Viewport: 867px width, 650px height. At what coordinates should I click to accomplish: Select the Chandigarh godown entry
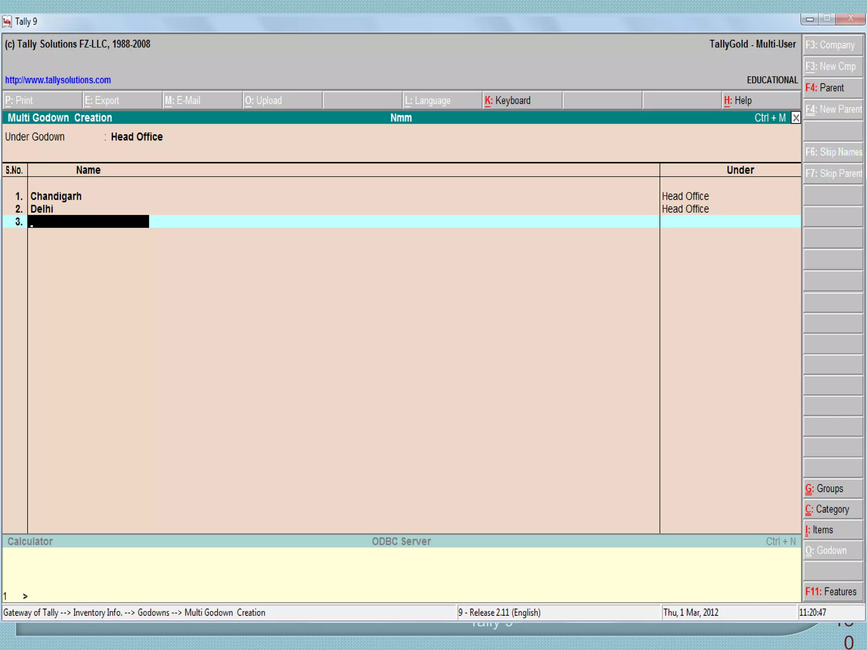point(56,196)
